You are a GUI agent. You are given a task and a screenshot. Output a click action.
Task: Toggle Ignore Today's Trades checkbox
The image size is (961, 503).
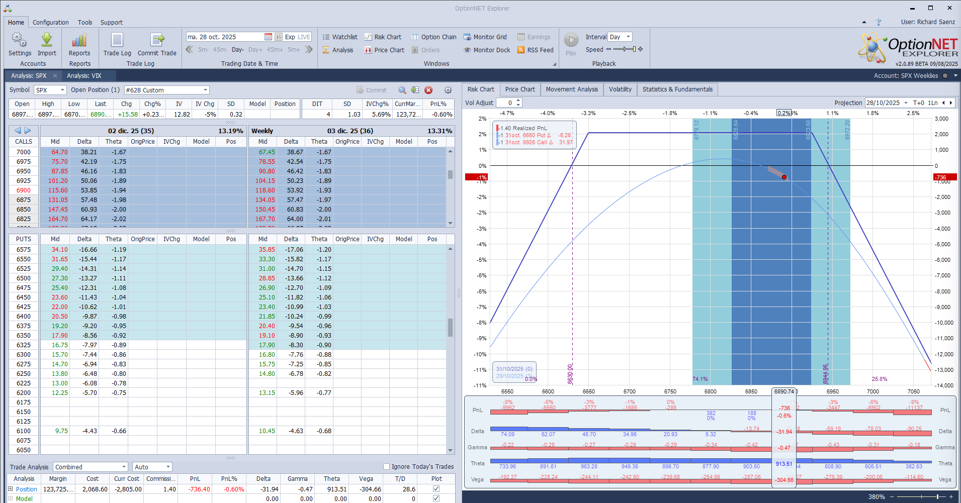pos(386,467)
